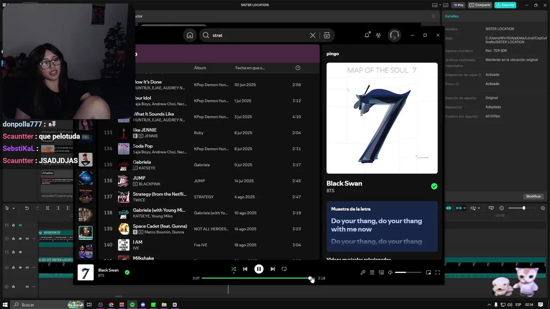This screenshot has width=550, height=309.
Task: Open the Beethoven playlist thumbnail in sidebar
Action: (86, 233)
